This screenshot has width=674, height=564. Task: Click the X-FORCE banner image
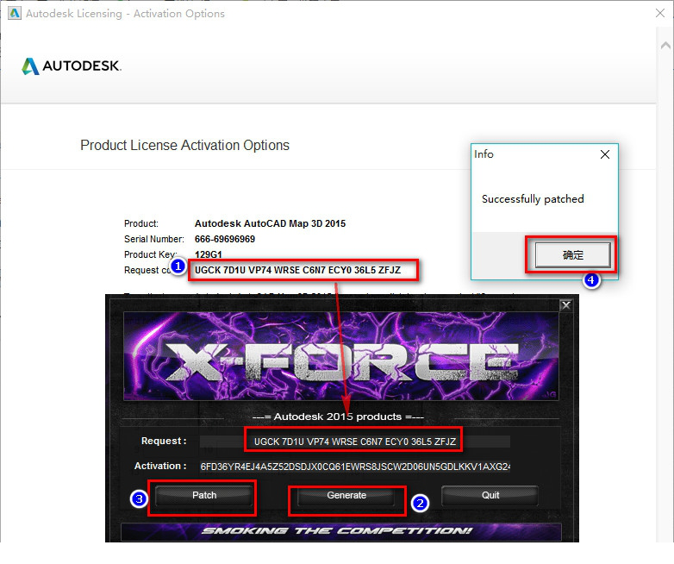(x=340, y=357)
